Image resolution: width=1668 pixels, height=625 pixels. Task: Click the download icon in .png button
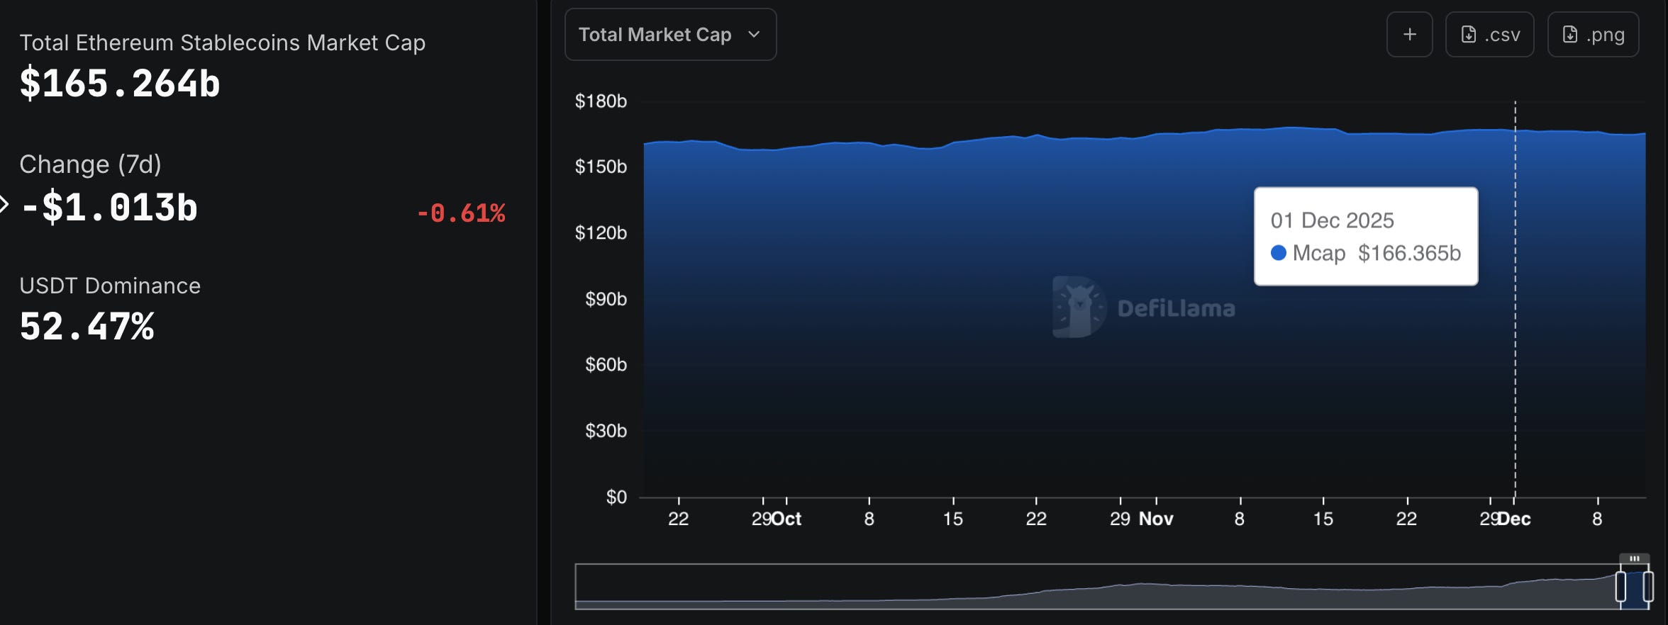(x=1570, y=35)
